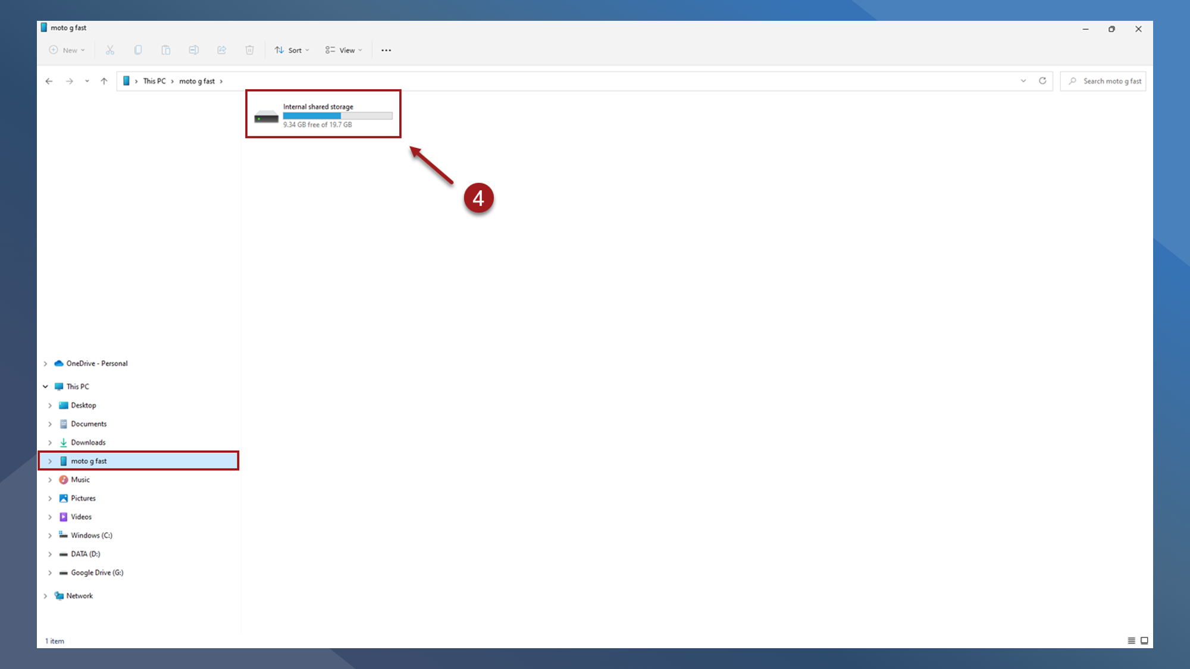Image resolution: width=1190 pixels, height=669 pixels.
Task: Click This PC in breadcrumb path
Action: pos(154,81)
